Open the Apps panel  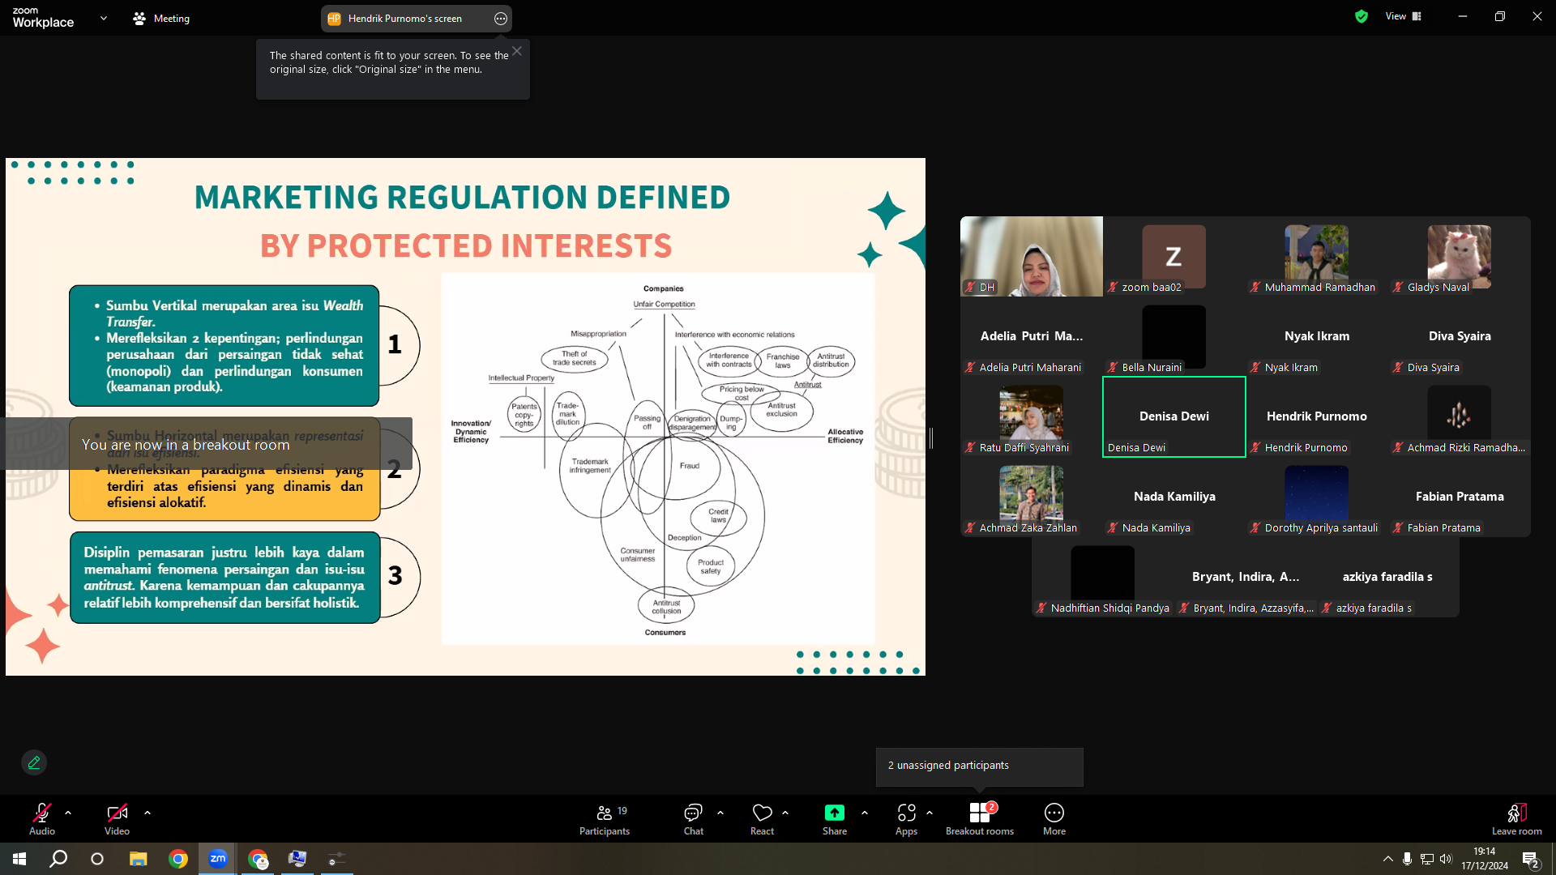[x=906, y=819]
